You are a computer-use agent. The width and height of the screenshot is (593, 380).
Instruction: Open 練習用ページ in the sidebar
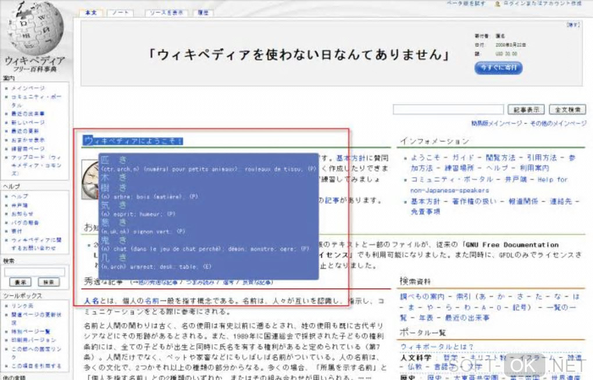27,149
